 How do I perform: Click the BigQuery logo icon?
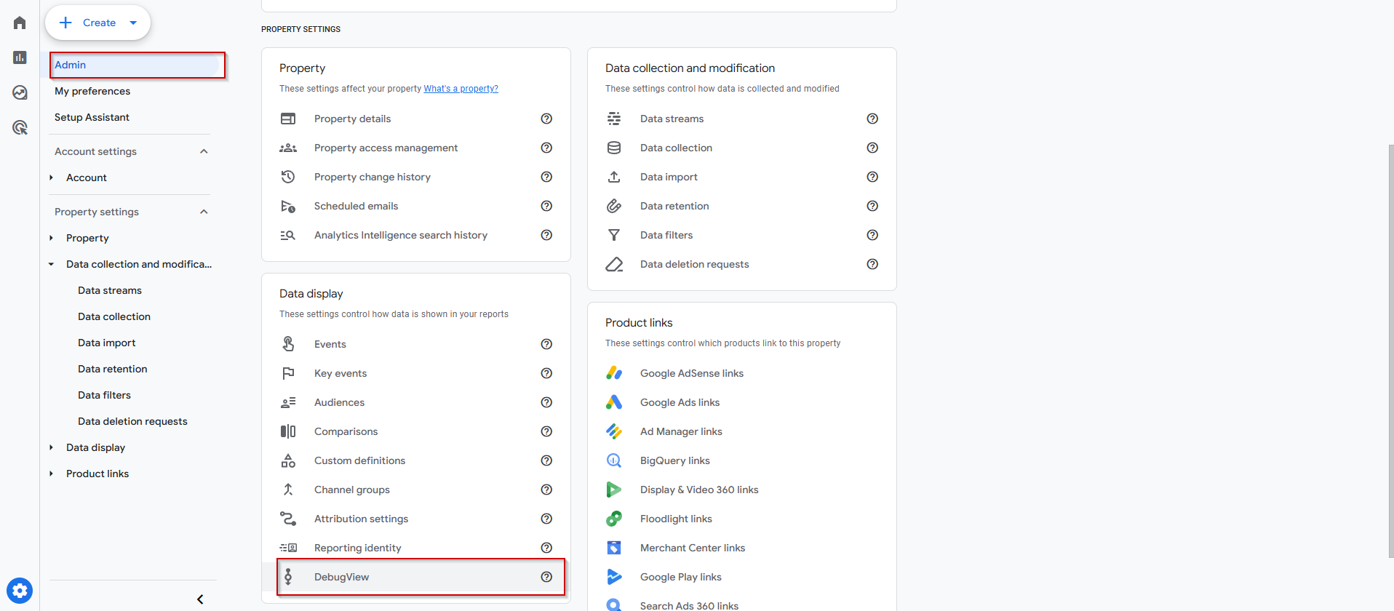(614, 460)
